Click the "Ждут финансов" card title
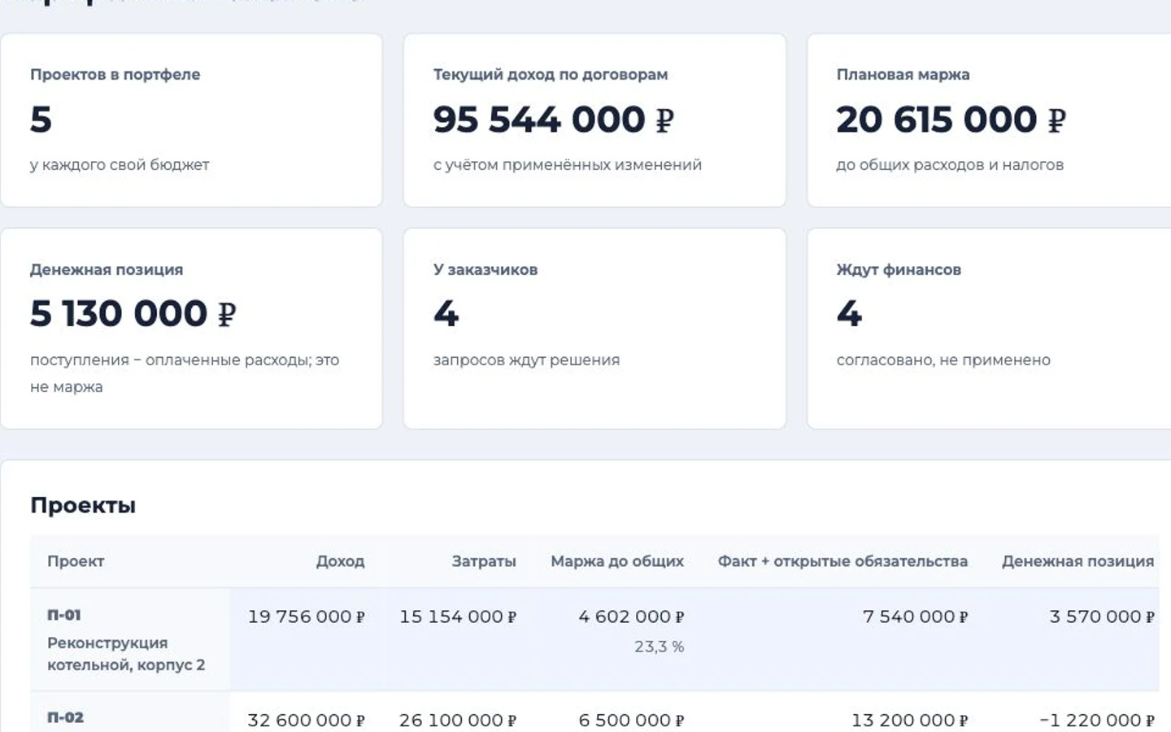Viewport: 1171px width, 732px height. click(899, 270)
